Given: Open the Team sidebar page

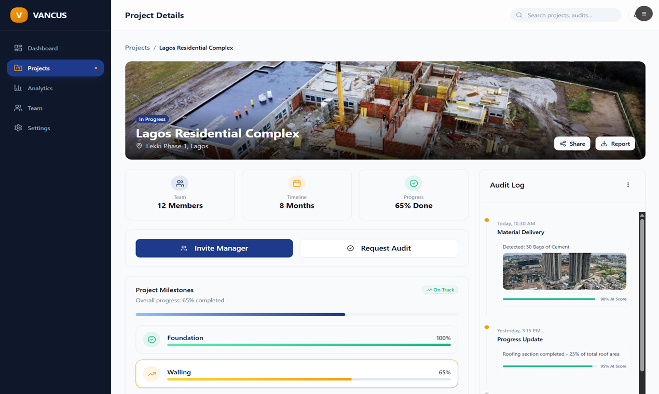Looking at the screenshot, I should (x=56, y=108).
